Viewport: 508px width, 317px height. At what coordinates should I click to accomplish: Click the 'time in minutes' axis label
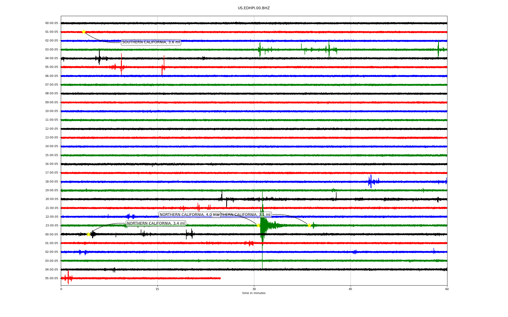tap(253, 293)
